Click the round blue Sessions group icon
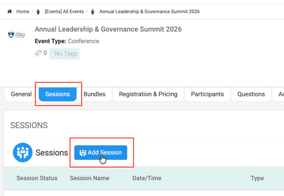 (x=22, y=153)
